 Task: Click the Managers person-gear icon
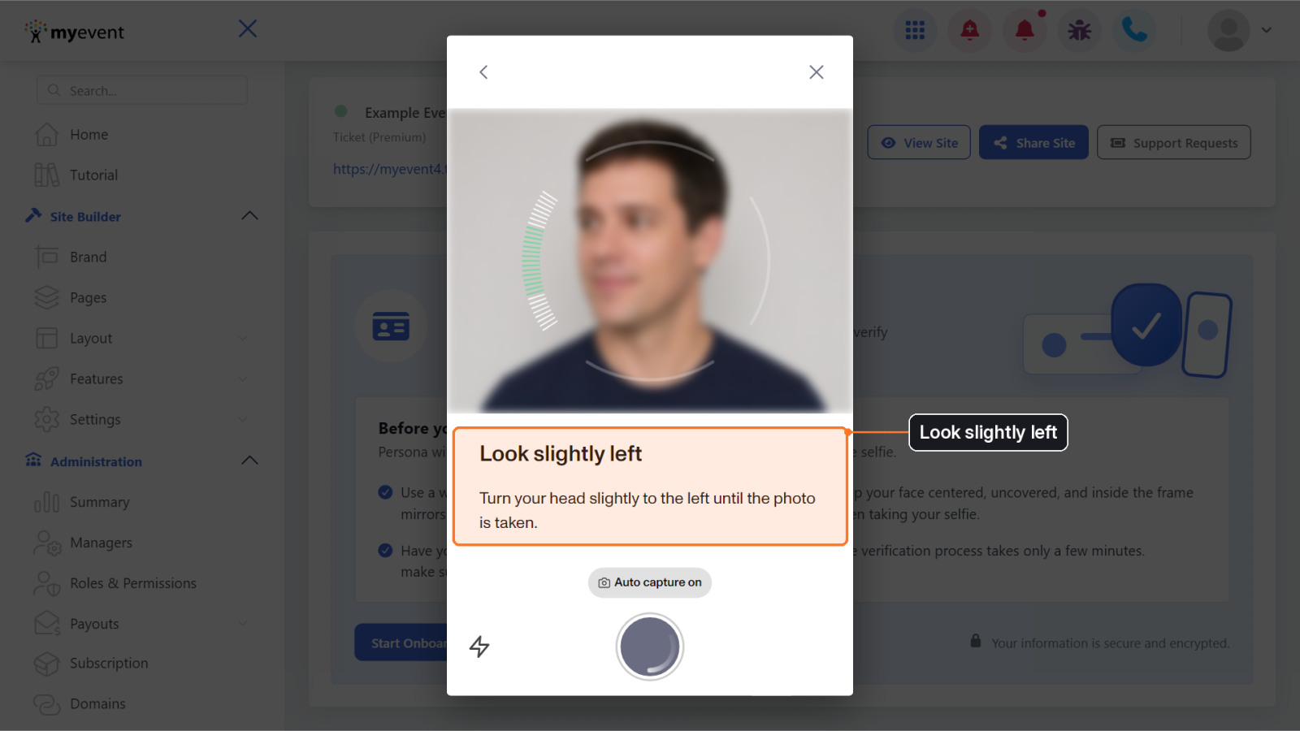(47, 543)
